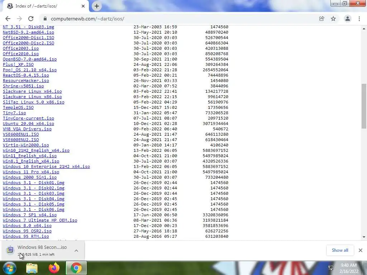Close the downloads bar
Screen dimensions: 367x275
click(x=361, y=250)
